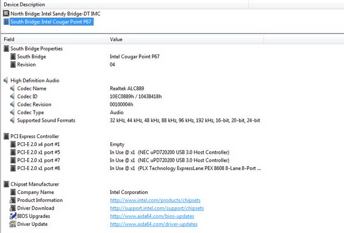Click icon next to Product Information
This screenshot has width=344, height=233.
[x=13, y=200]
